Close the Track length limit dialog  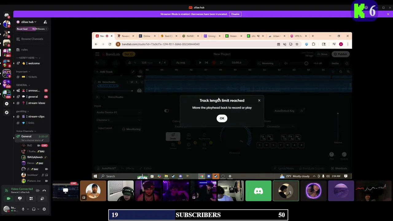tap(259, 100)
